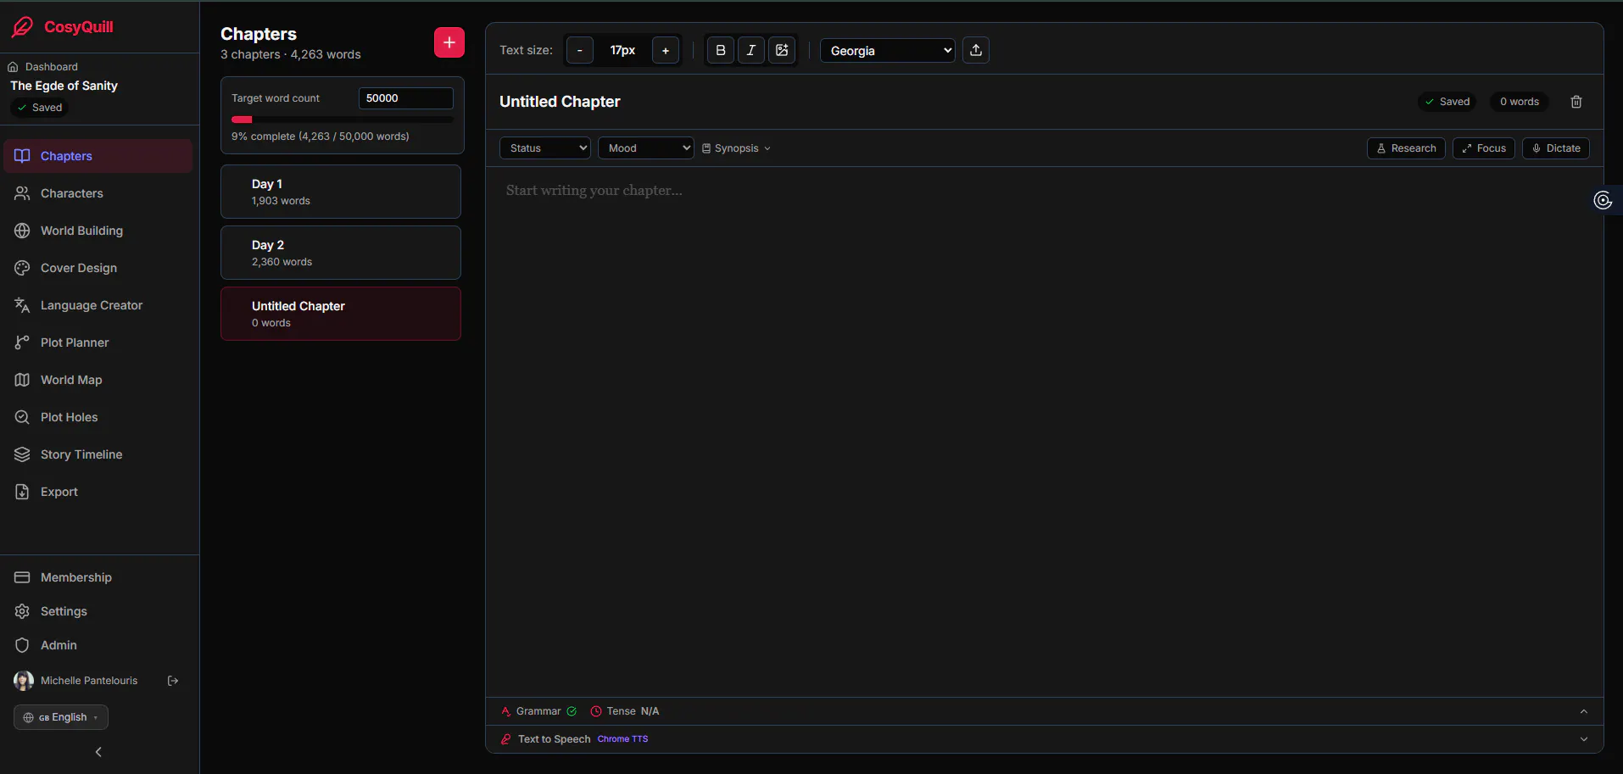
Task: Open Story Timeline
Action: pyautogui.click(x=98, y=454)
